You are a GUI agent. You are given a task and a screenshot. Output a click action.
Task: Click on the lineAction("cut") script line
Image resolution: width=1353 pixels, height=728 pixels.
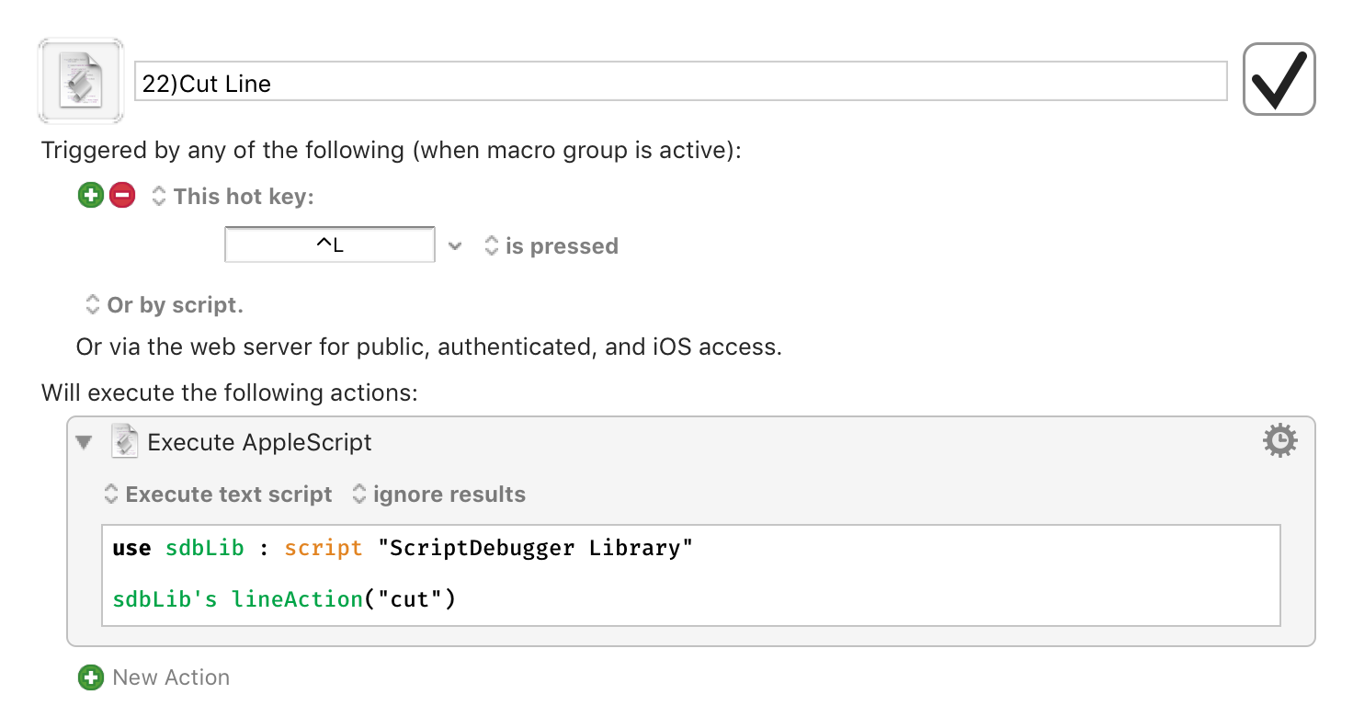pos(284,599)
